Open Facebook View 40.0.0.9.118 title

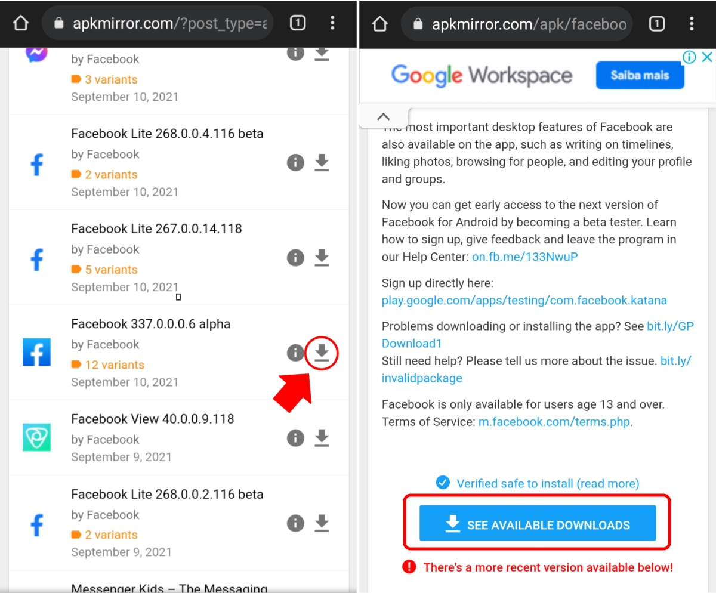click(153, 419)
